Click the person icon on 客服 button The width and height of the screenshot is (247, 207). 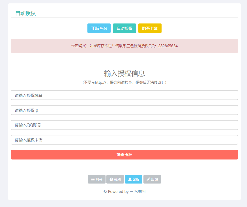point(130,179)
